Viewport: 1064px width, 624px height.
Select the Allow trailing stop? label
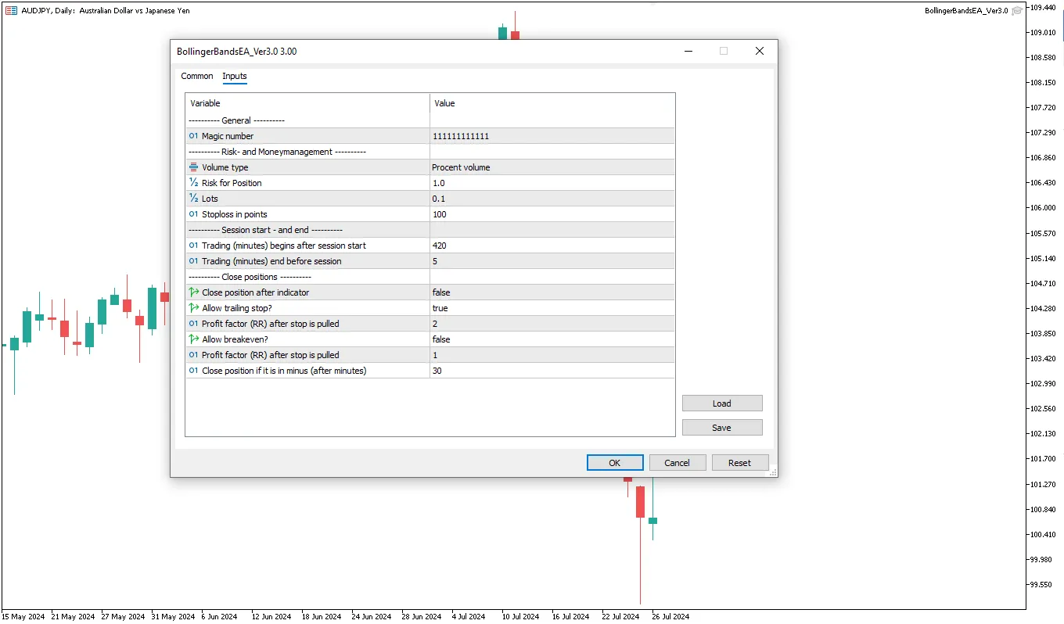pos(239,308)
